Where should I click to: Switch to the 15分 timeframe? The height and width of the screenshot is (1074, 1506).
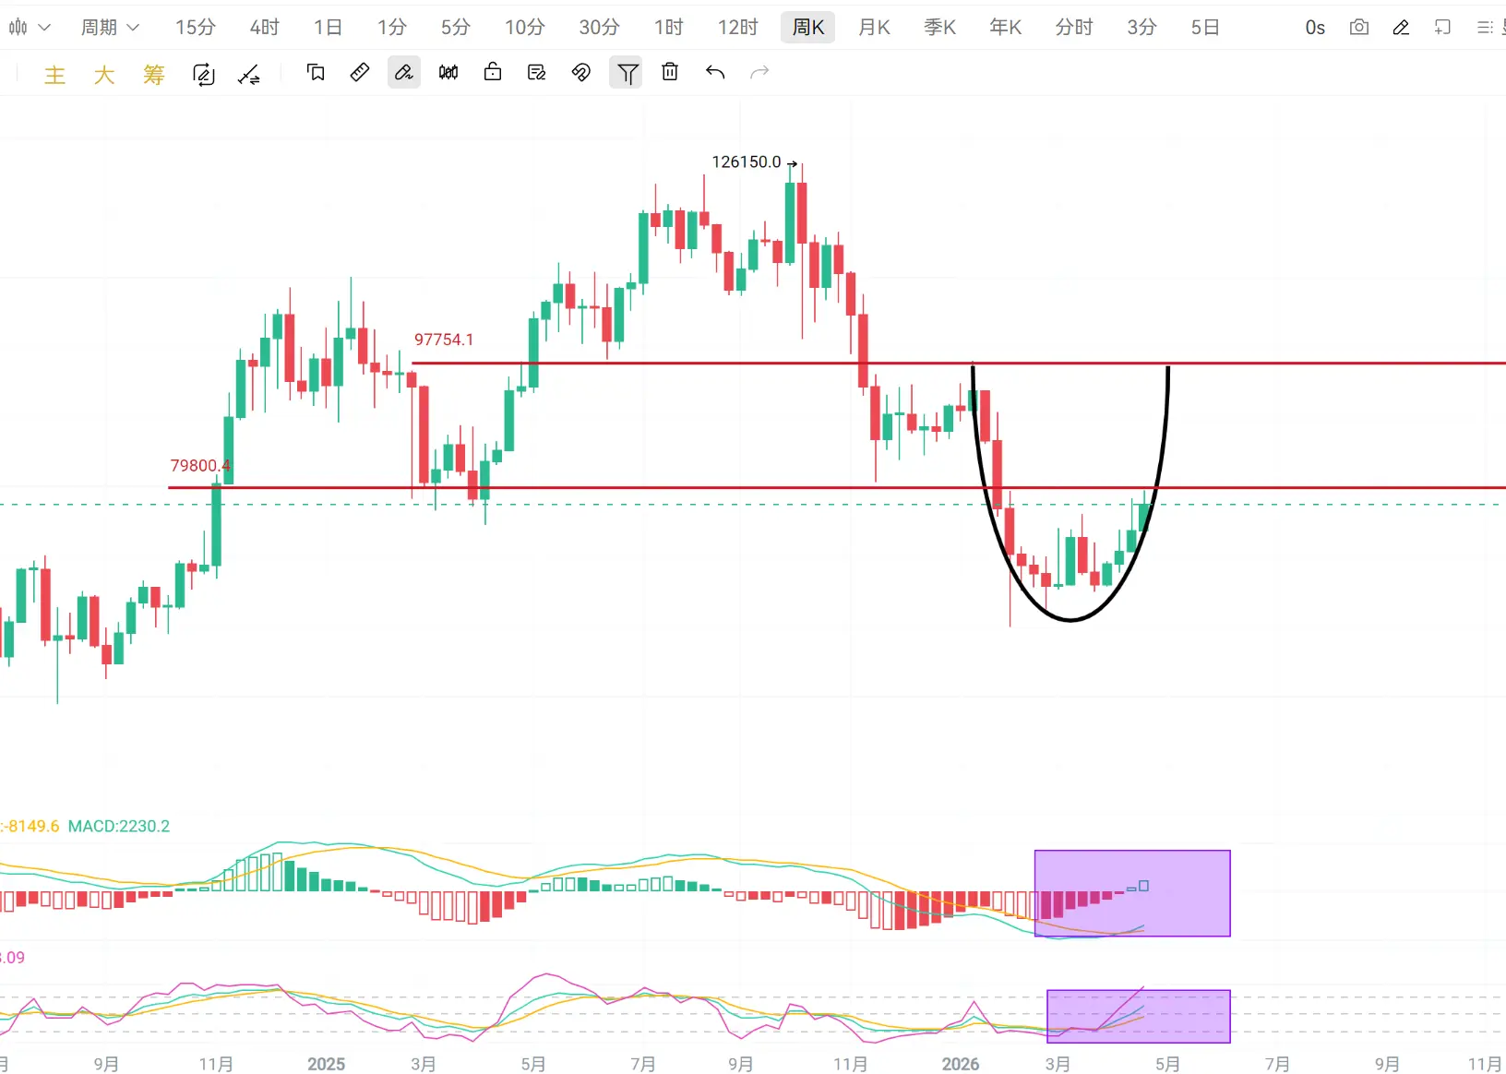pos(196,28)
